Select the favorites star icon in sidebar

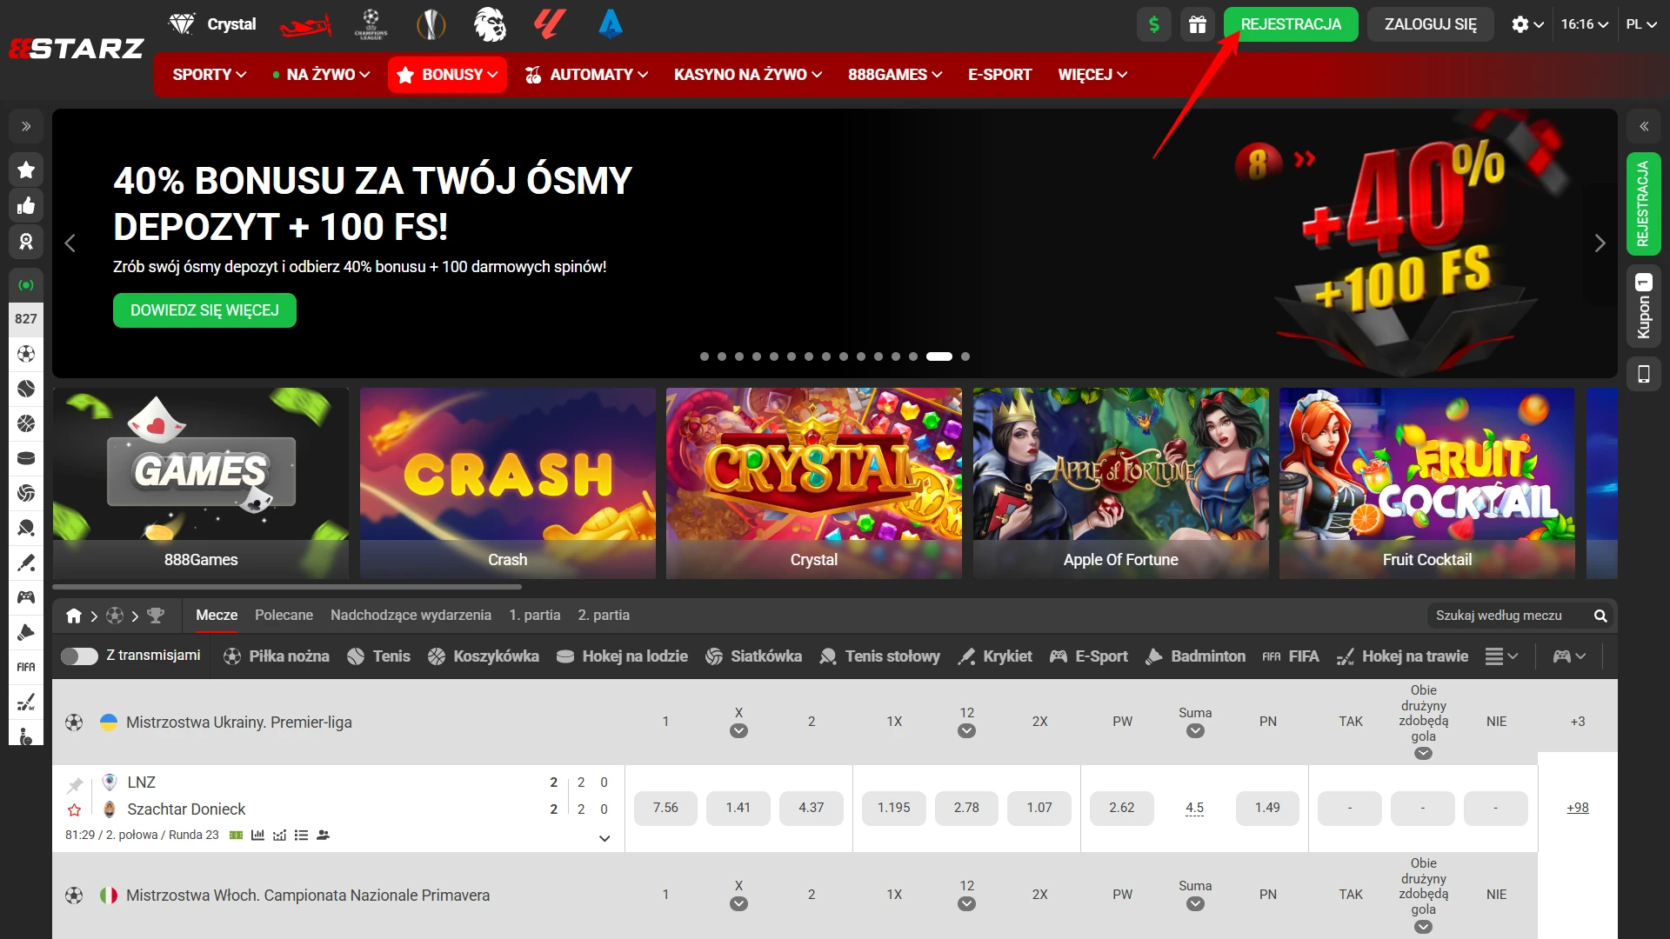click(x=25, y=169)
